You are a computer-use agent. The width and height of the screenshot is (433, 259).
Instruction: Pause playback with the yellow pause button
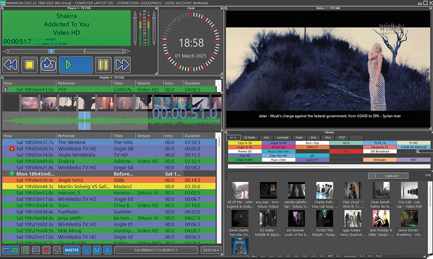(103, 65)
